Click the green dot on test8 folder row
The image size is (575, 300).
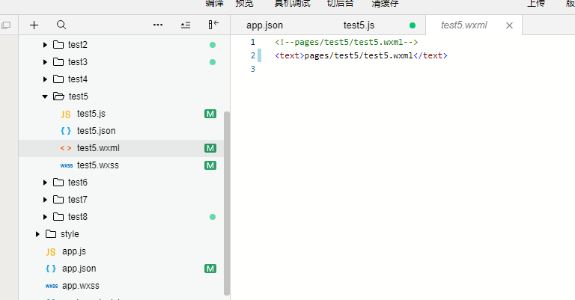[213, 217]
